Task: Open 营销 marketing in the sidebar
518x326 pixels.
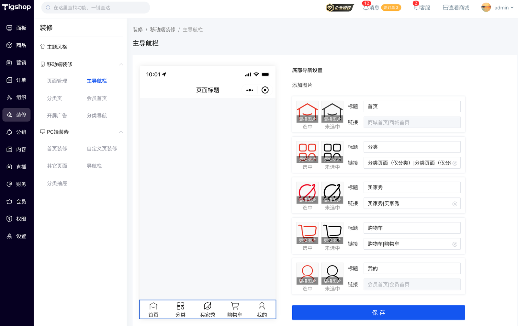Action: pos(17,62)
